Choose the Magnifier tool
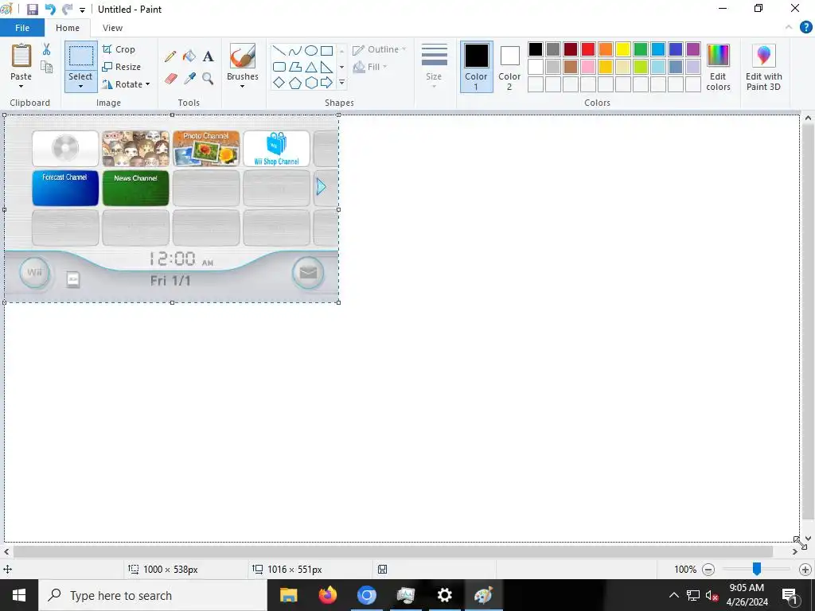The height and width of the screenshot is (611, 815). [208, 79]
